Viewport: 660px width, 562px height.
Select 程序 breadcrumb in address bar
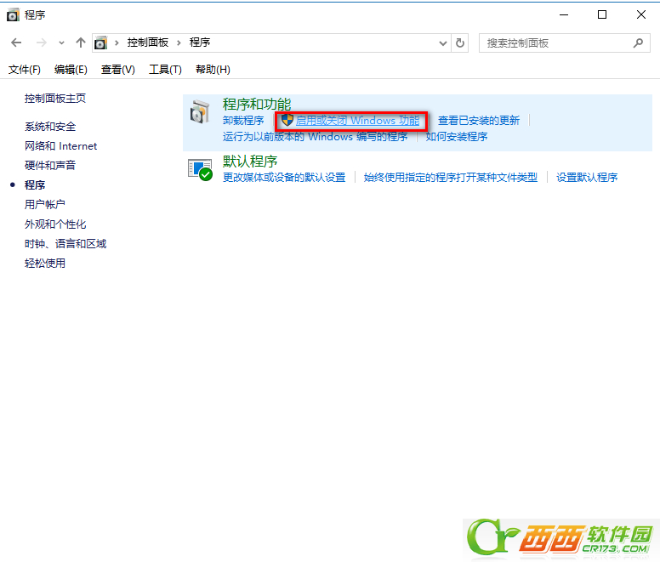pos(200,43)
